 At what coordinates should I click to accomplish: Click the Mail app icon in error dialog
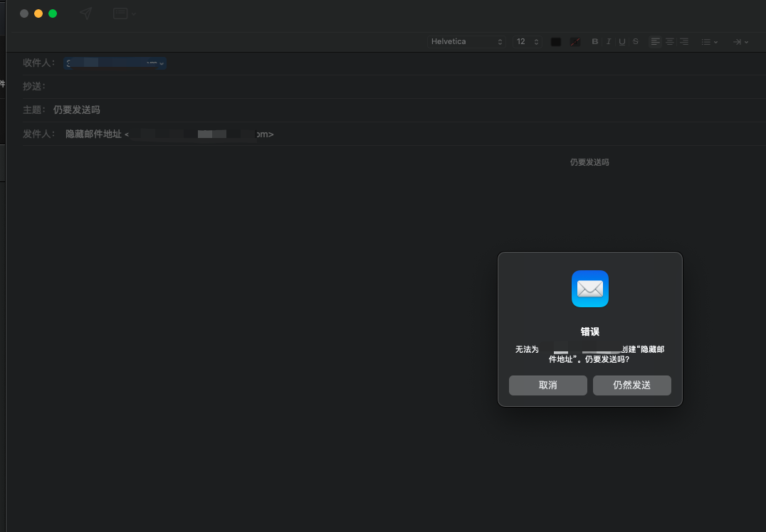(589, 289)
